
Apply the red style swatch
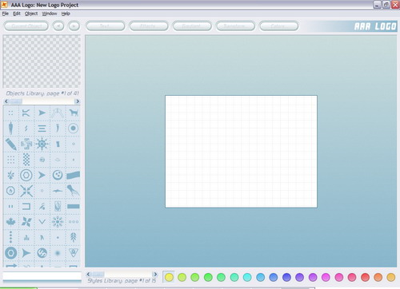pyautogui.click(x=365, y=277)
